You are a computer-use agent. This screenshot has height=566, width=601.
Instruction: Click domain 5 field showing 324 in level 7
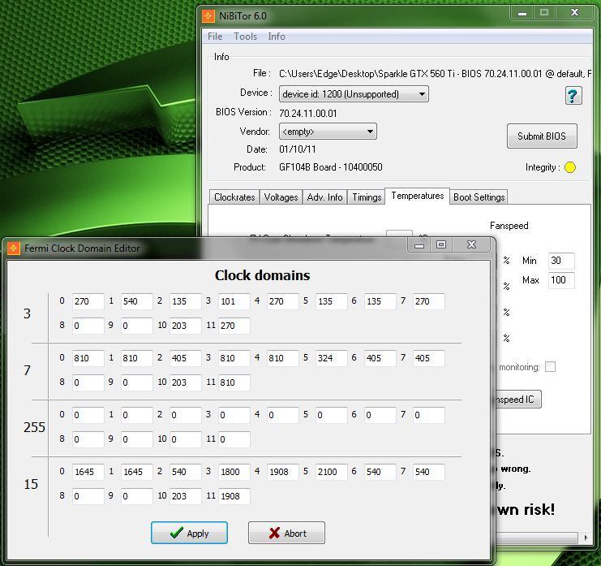click(332, 358)
